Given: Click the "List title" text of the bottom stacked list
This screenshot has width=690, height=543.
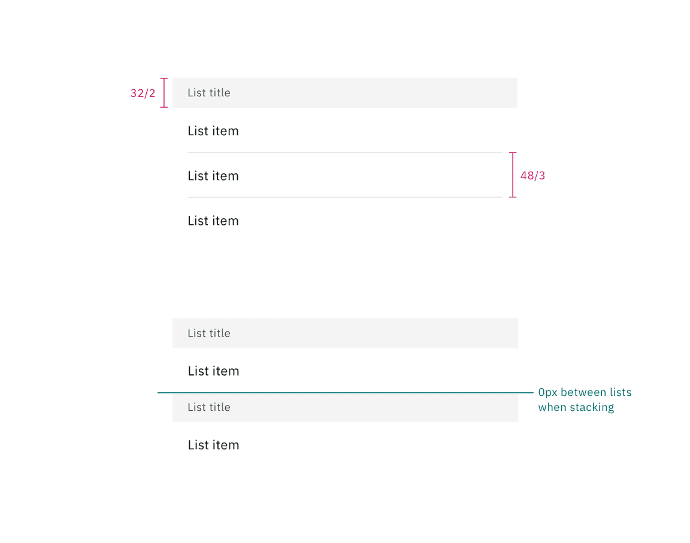Looking at the screenshot, I should tap(209, 407).
